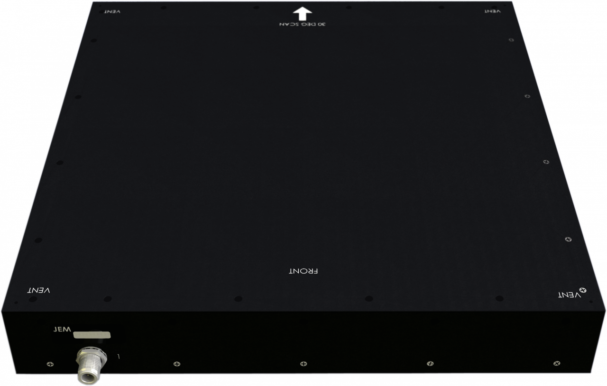
Task: Click the VENT label at the bottom-left corner
Action: [39, 290]
